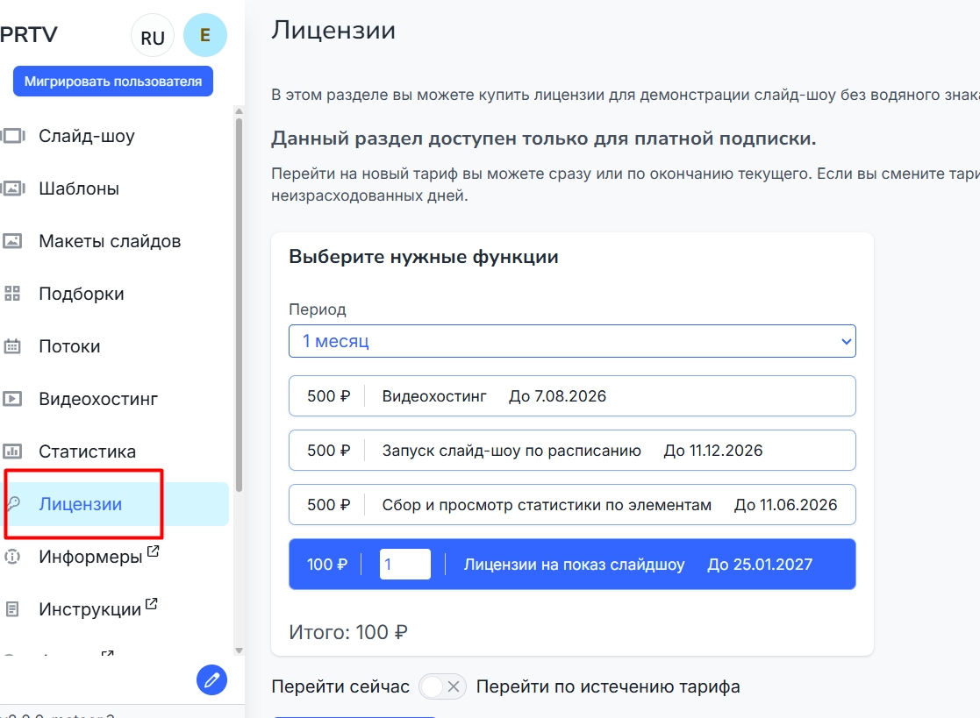
Task: Click the Видеохостинг play icon
Action: point(12,399)
